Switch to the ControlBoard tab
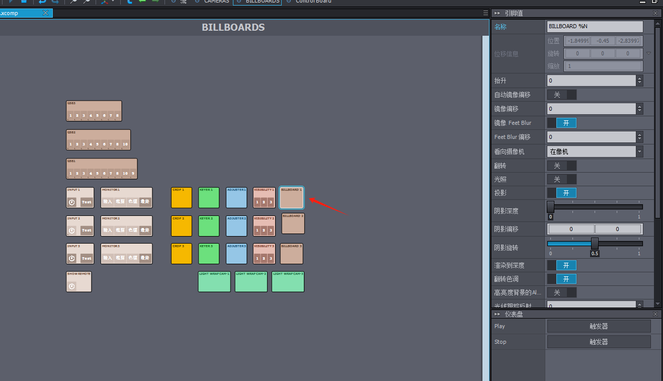663x381 pixels. [309, 2]
